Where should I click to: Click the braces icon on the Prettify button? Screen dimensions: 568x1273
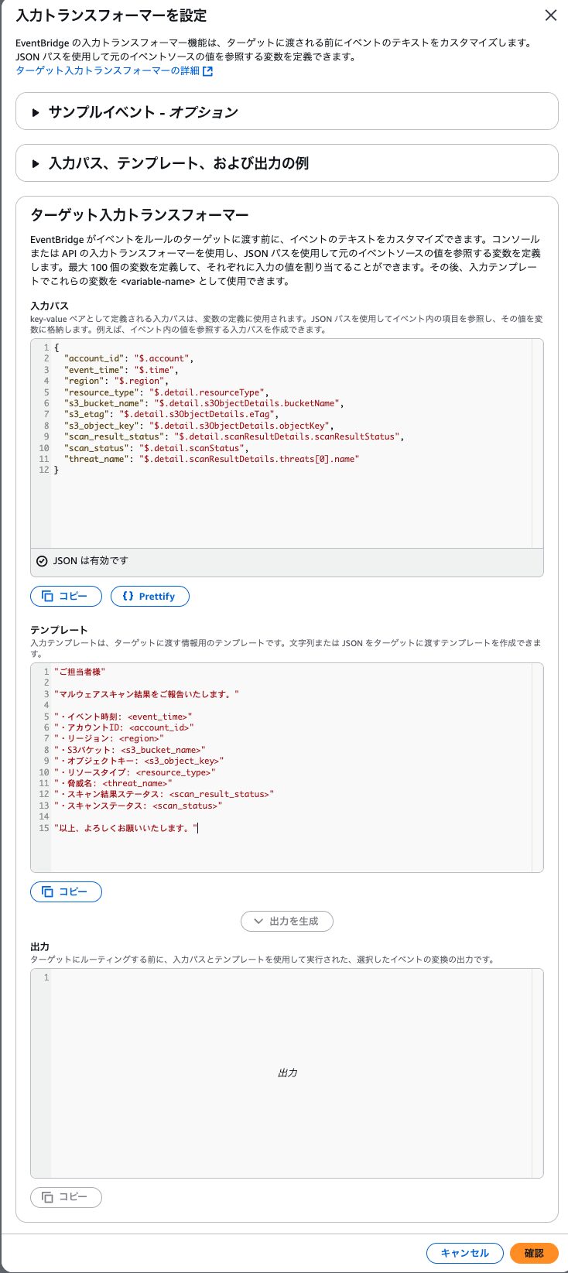[x=128, y=597]
